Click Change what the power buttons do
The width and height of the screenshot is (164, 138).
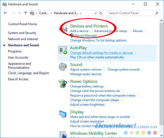(x=95, y=91)
